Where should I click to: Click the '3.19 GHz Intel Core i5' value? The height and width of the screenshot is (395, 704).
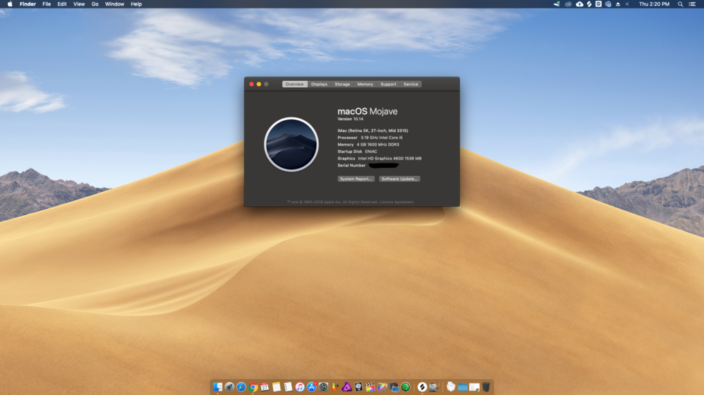point(382,138)
